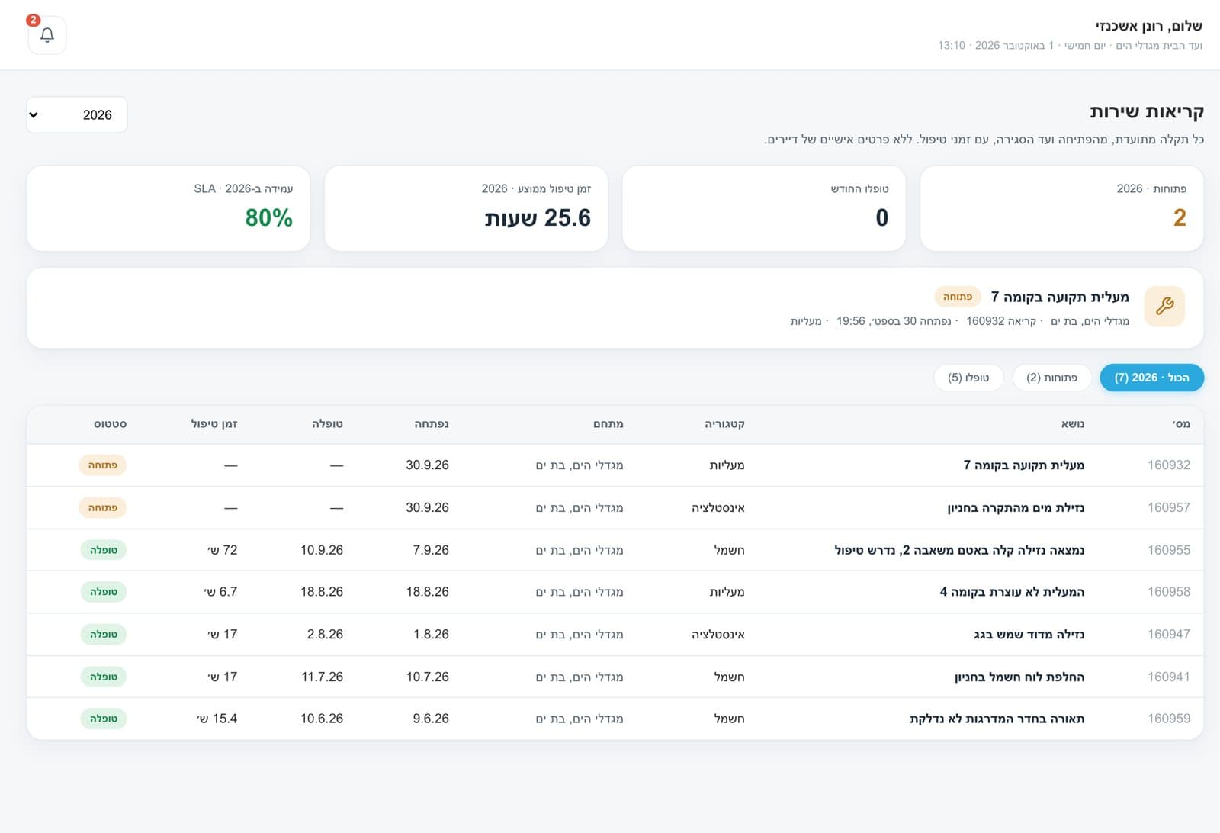Click the 'טופלה' status badge for ticket 160959
Screen dimensions: 1220x833
[x=104, y=719]
